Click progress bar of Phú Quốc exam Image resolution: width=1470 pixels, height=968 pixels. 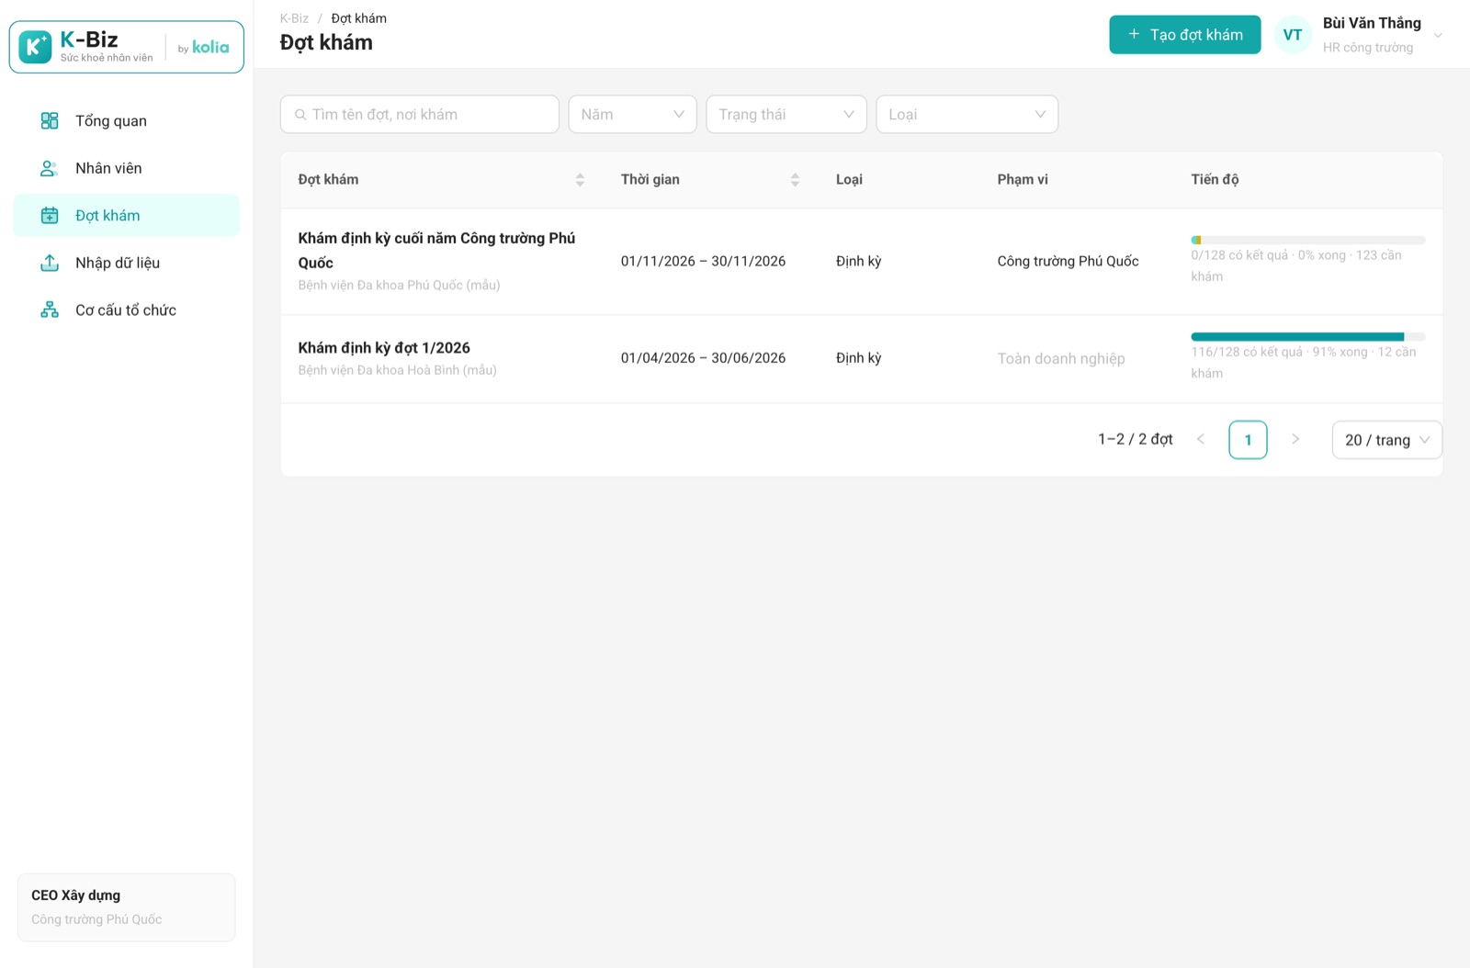[x=1307, y=241]
